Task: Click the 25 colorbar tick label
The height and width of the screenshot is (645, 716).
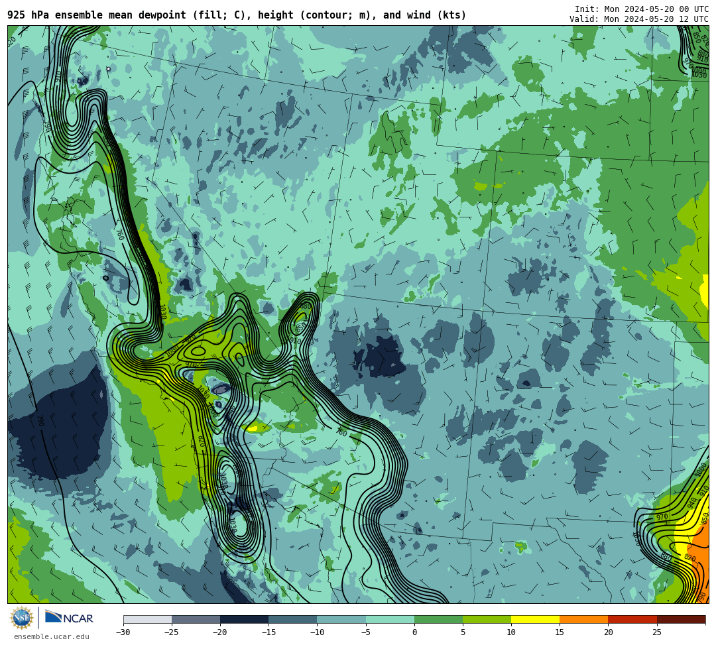Action: (x=657, y=632)
